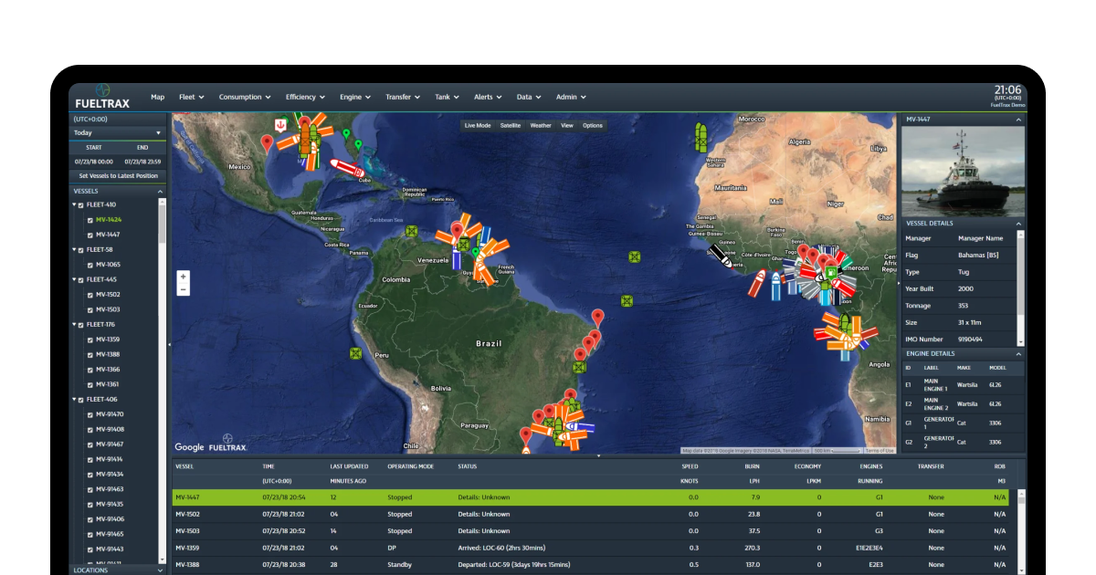The width and height of the screenshot is (1096, 575).
Task: Uncheck the MV-1065 vessel checkbox
Action: pyautogui.click(x=90, y=265)
